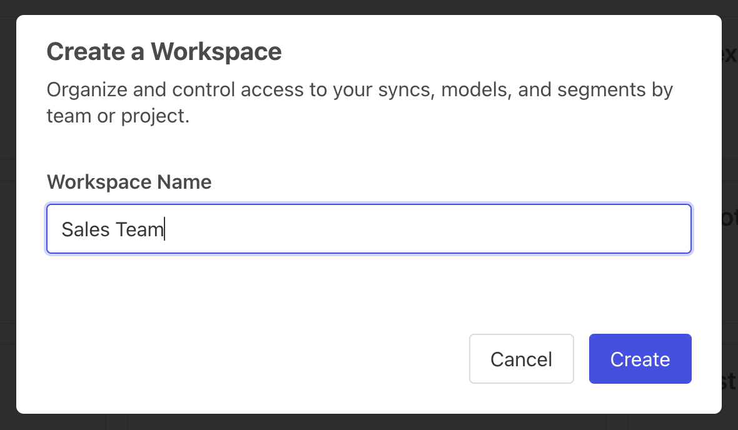This screenshot has height=430, width=738.
Task: Click the Create button
Action: (640, 359)
